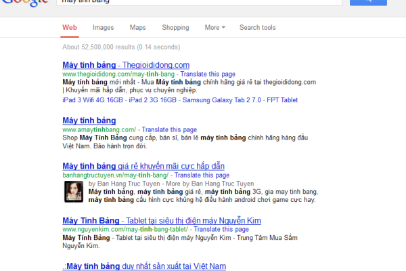406x271 pixels.
Task: Translate the nguyenkim.com result page
Action: [x=221, y=229]
